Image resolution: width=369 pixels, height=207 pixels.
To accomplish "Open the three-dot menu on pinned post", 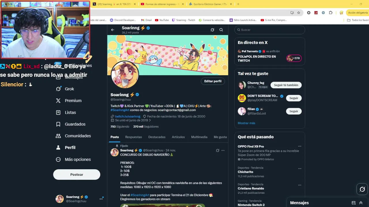I will pyautogui.click(x=223, y=150).
